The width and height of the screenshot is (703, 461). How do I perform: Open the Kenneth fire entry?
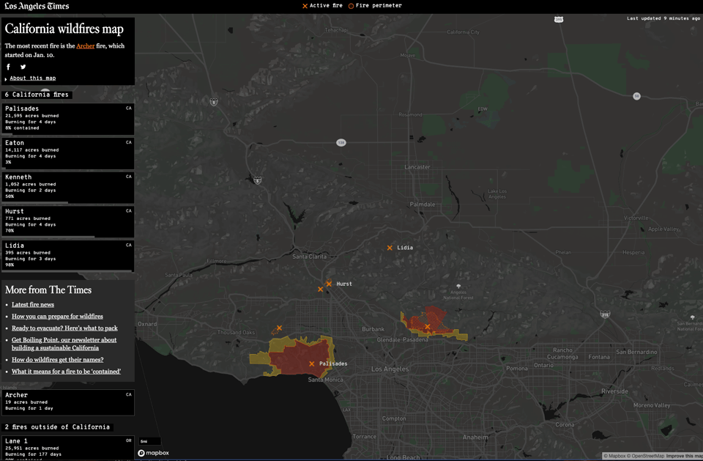[67, 187]
